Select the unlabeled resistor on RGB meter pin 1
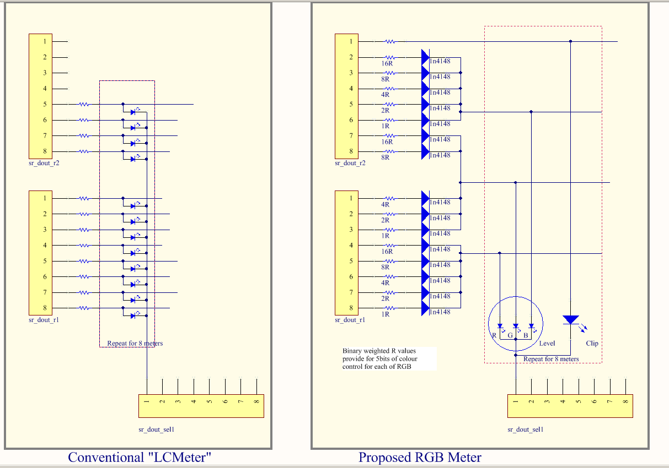The image size is (669, 468). click(x=390, y=41)
